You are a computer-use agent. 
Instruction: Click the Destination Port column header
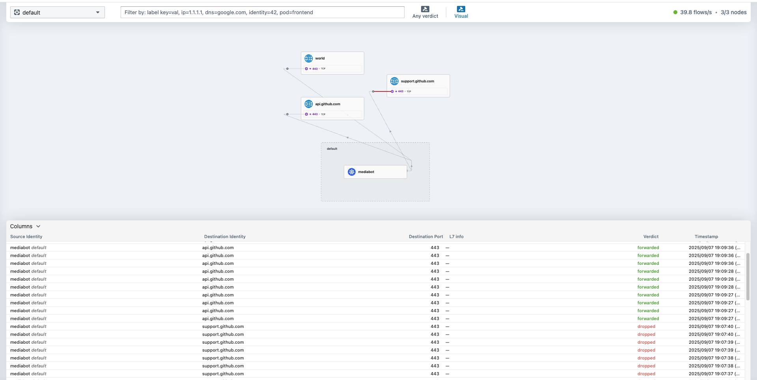coord(426,237)
